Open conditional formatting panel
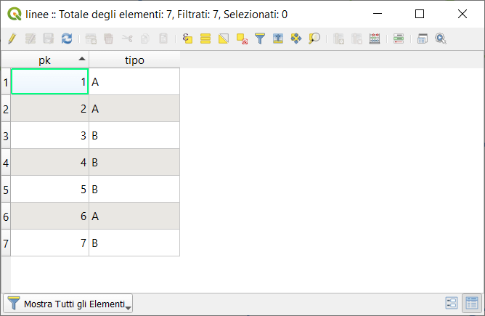 point(399,39)
